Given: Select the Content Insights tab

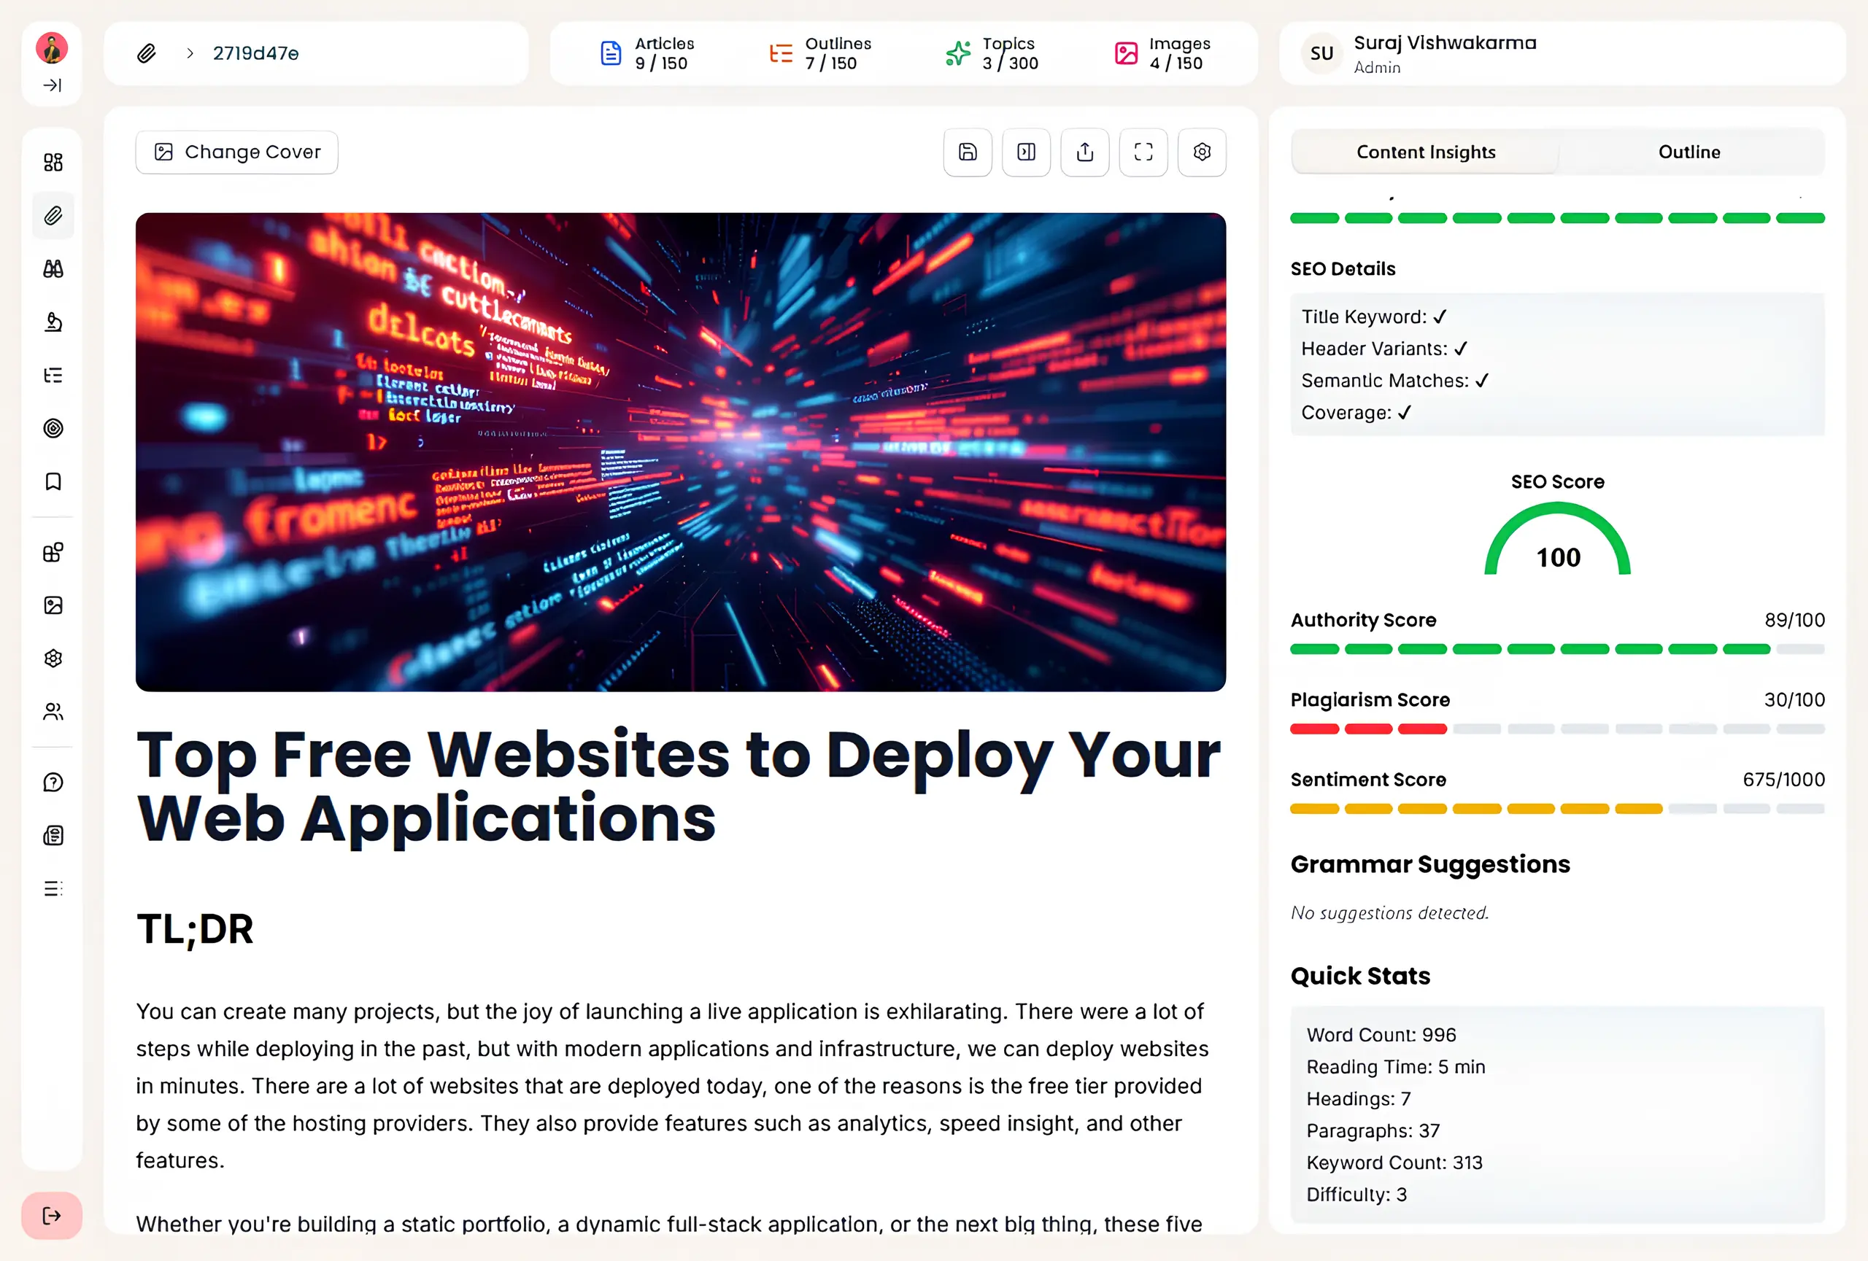Looking at the screenshot, I should (1426, 152).
